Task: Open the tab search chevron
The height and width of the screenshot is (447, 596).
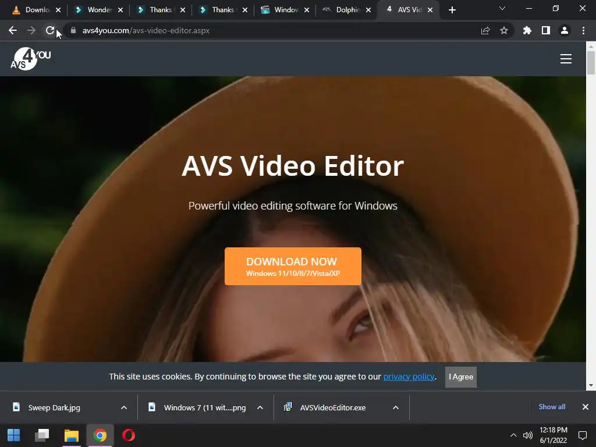Action: click(x=502, y=8)
